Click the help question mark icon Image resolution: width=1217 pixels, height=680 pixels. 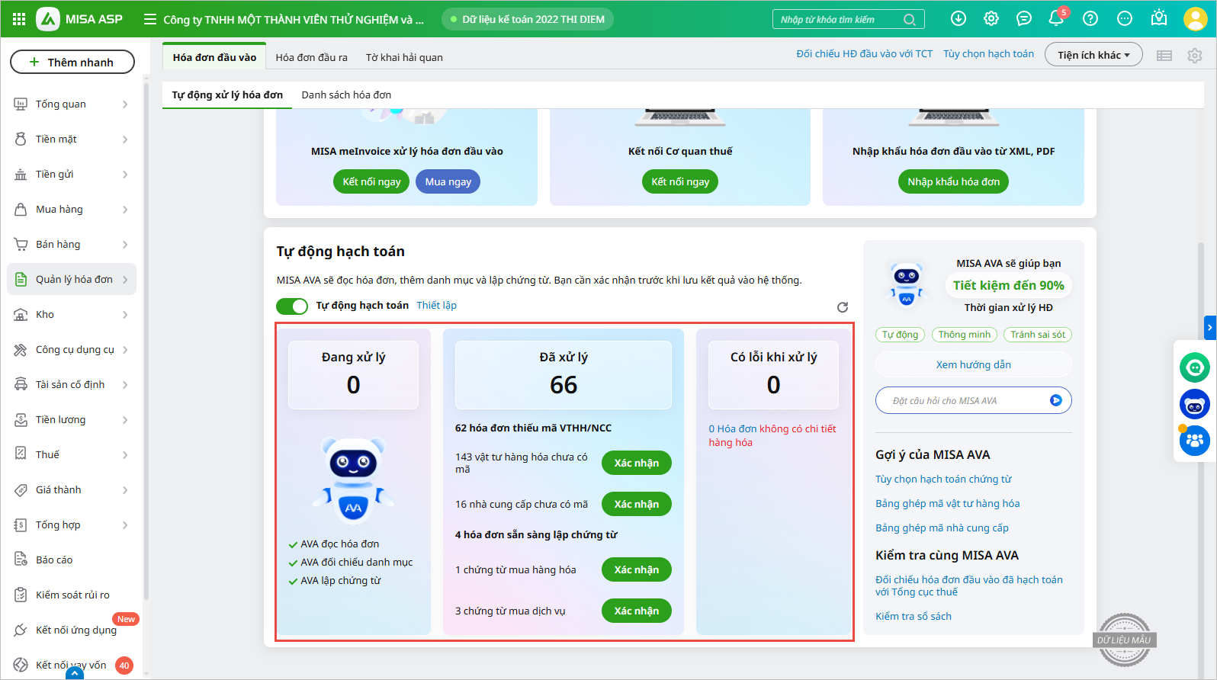click(x=1090, y=19)
